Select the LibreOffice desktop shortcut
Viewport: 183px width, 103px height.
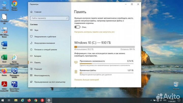pos(4,19)
